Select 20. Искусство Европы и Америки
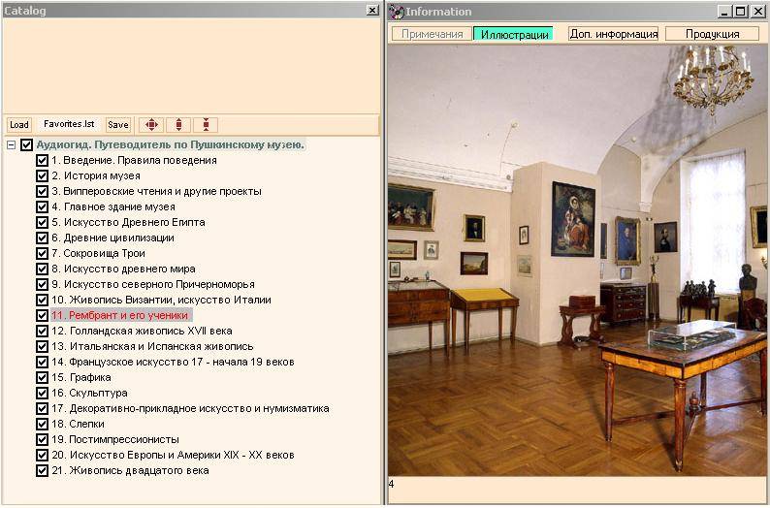 tap(173, 455)
